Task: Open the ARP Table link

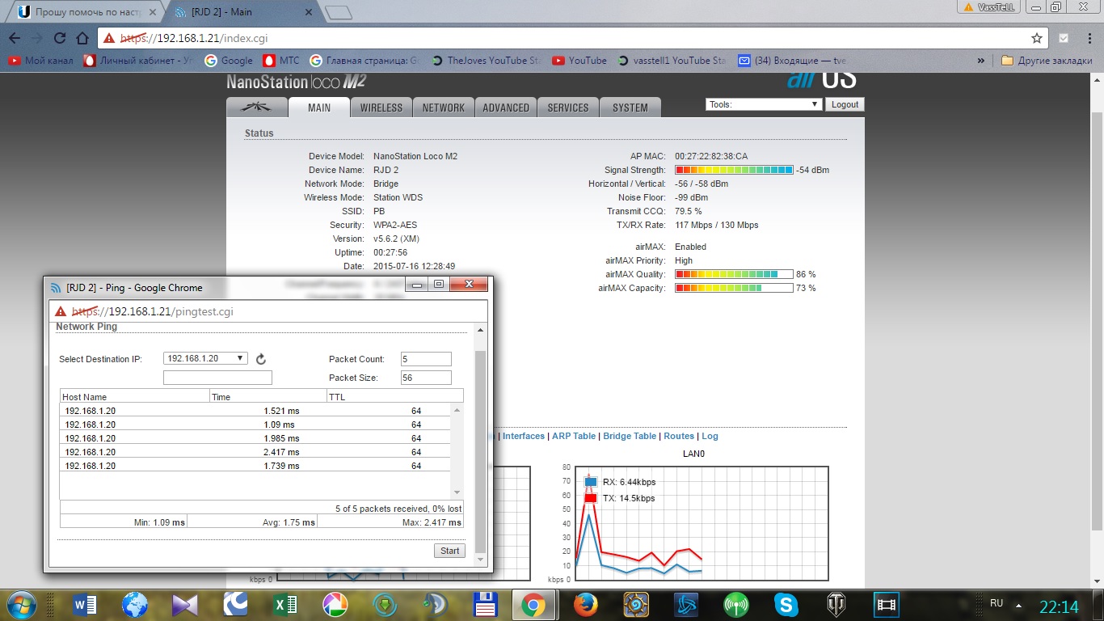Action: coord(574,436)
